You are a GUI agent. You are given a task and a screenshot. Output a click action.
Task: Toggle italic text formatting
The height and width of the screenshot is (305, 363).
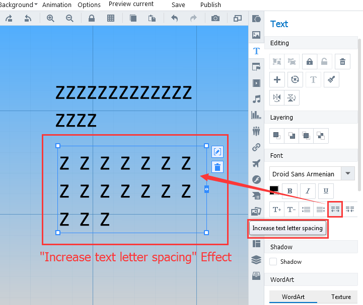click(x=308, y=191)
